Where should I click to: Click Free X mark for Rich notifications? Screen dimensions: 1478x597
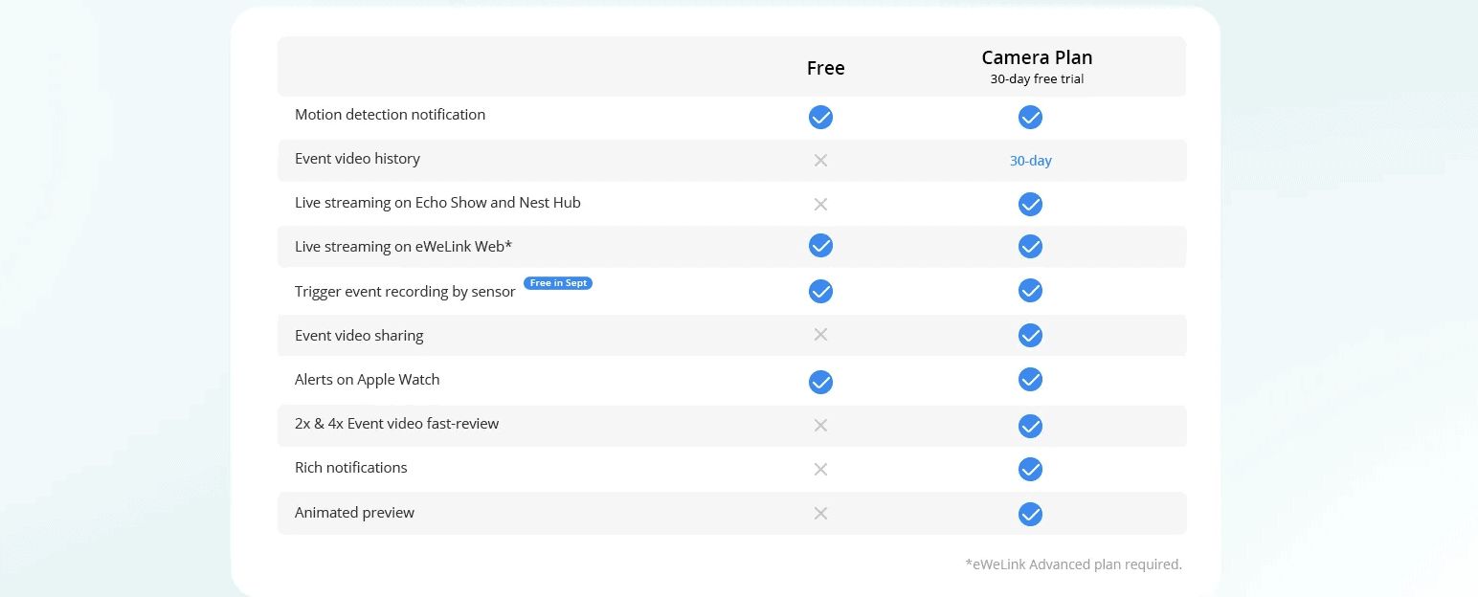point(820,469)
